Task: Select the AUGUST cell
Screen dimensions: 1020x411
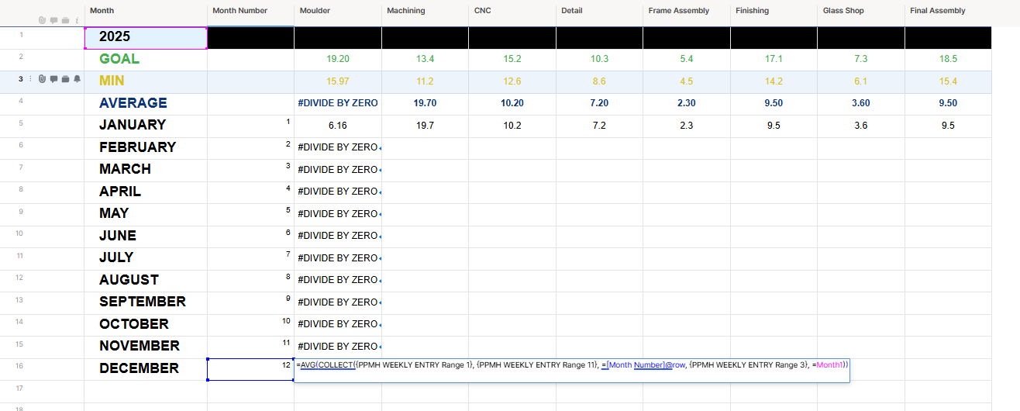Action: 146,280
